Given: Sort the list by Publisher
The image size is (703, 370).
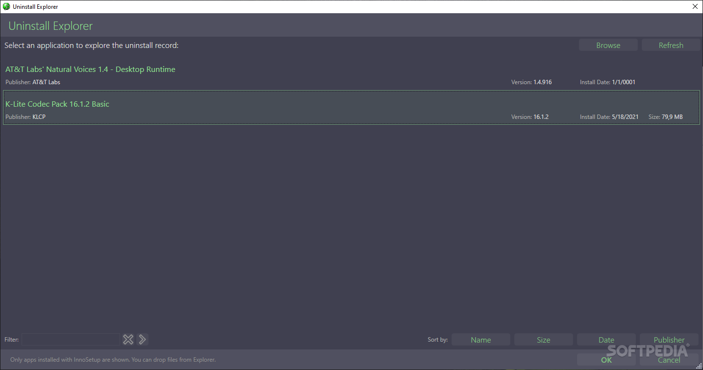Looking at the screenshot, I should [669, 340].
